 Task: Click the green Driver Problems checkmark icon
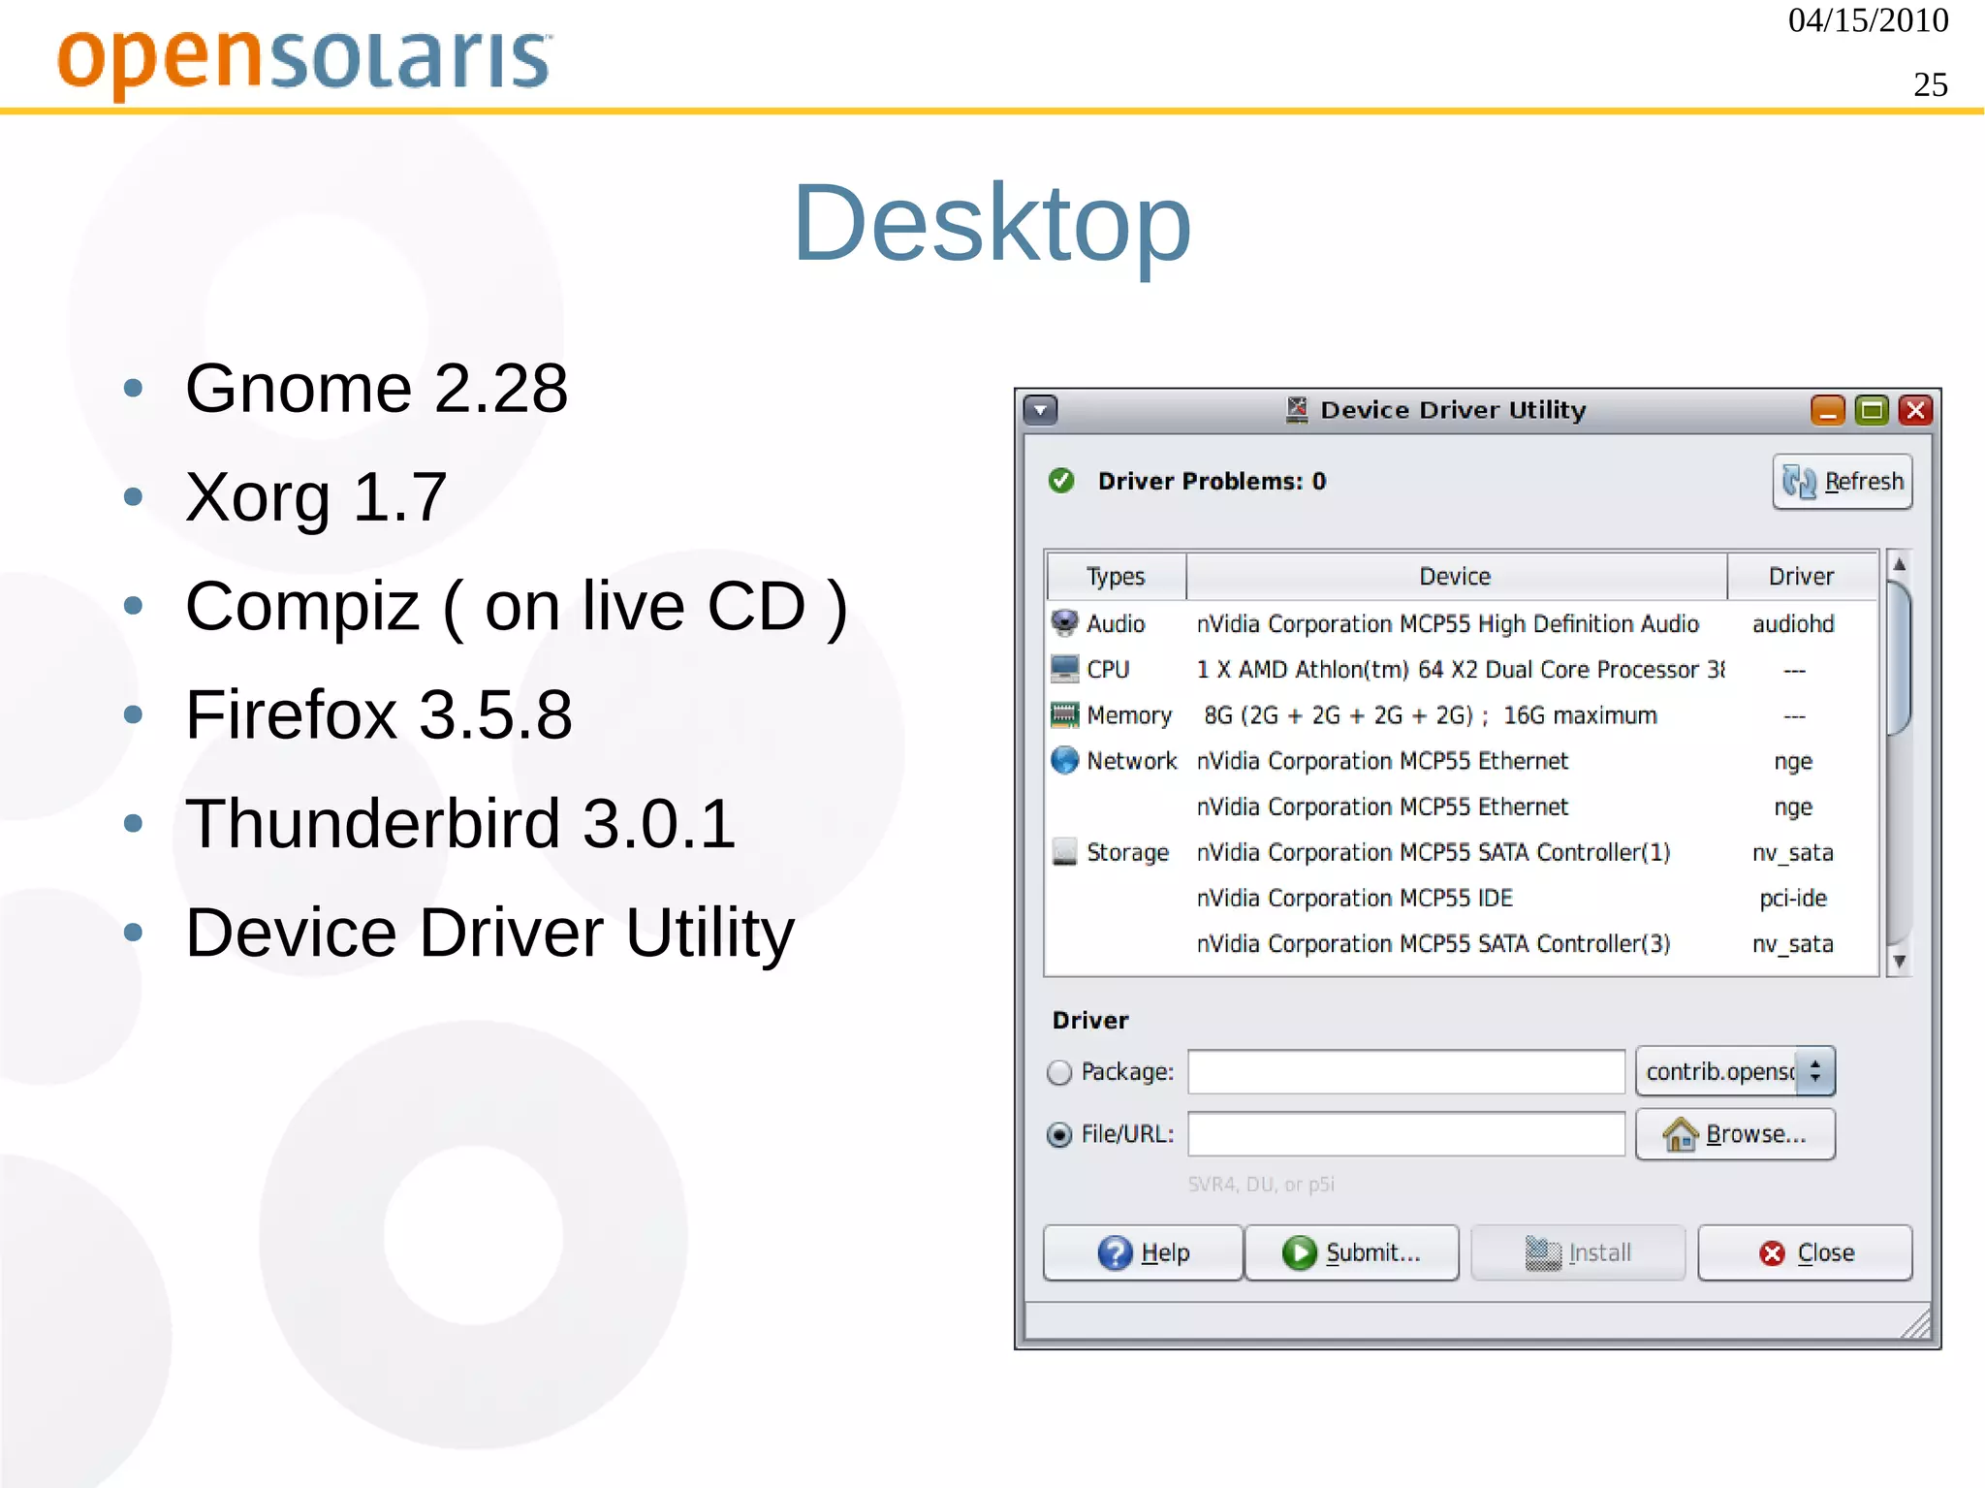pos(1061,481)
